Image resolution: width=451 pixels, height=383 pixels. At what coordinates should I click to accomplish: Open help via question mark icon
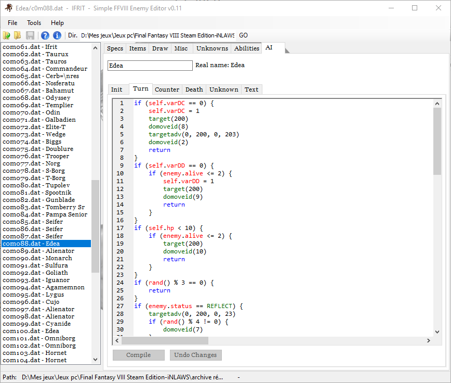tap(45, 35)
